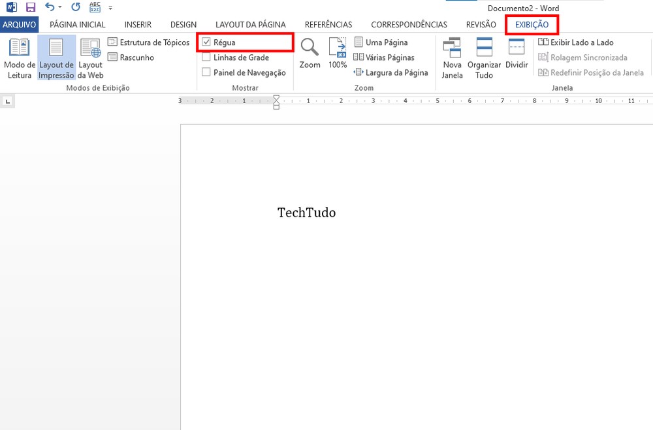Viewport: 653px width, 430px height.
Task: Click the Redo arrow in quick access
Action: (75, 7)
